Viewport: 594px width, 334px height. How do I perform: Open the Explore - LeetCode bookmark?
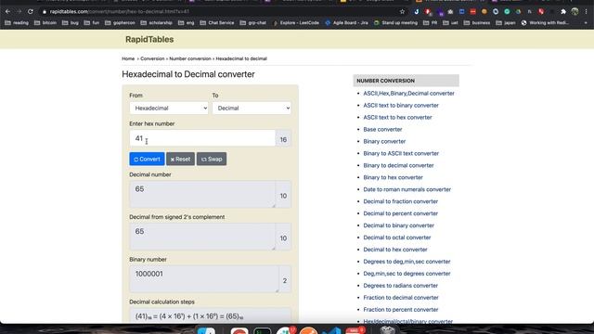pyautogui.click(x=295, y=22)
